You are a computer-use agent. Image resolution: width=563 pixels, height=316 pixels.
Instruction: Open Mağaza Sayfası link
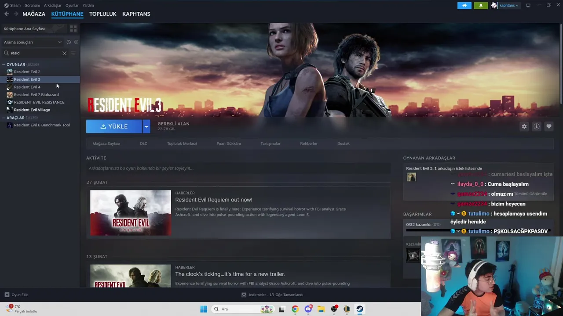(106, 144)
